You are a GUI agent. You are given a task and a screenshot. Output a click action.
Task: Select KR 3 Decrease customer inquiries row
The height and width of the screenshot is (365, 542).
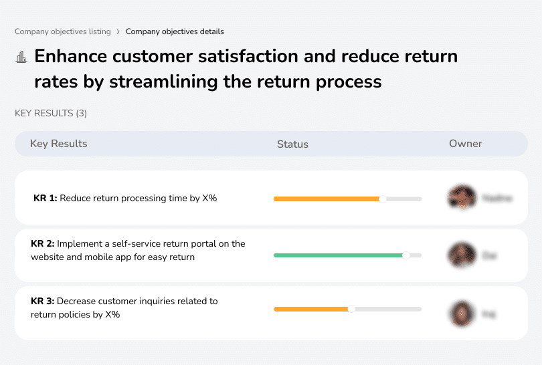[124, 308]
